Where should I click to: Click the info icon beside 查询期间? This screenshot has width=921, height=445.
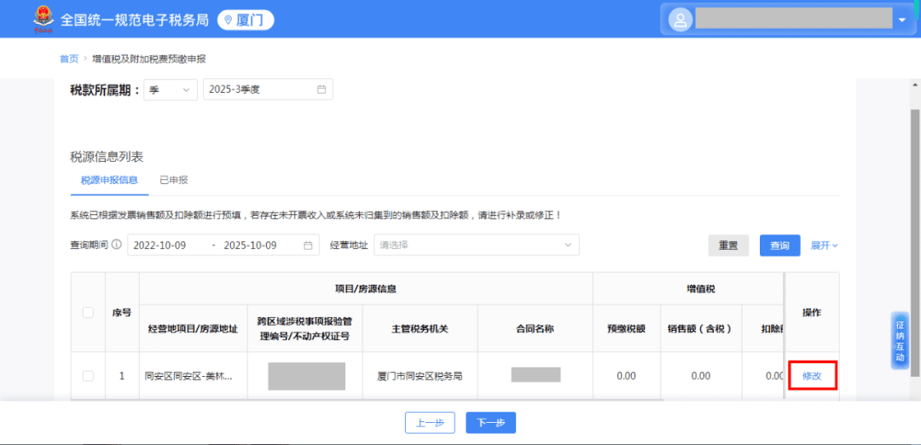point(117,246)
